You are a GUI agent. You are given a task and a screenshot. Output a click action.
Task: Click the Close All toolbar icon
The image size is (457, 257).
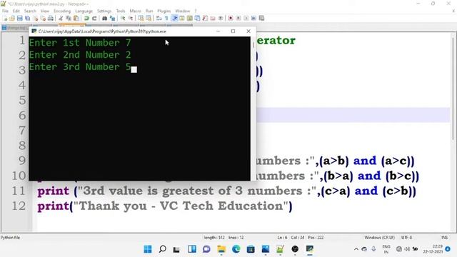pos(43,19)
